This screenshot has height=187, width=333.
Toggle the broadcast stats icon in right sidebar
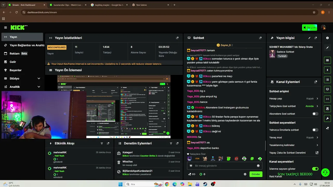coord(327,99)
